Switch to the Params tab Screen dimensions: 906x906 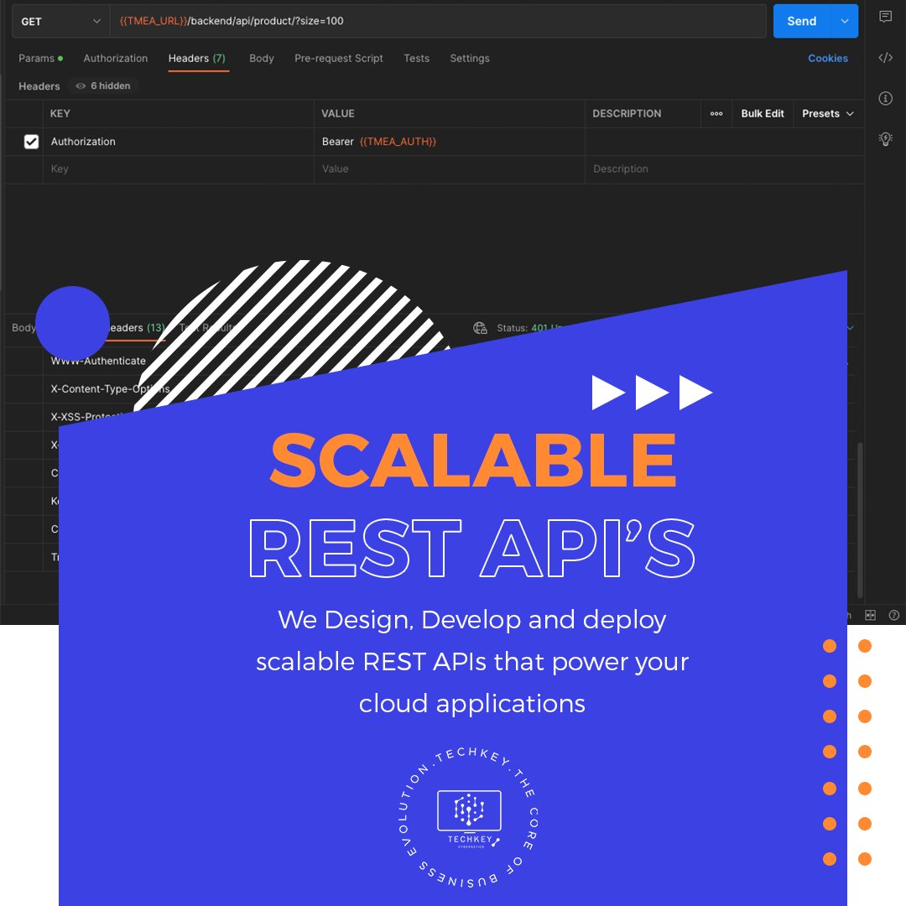pos(40,59)
